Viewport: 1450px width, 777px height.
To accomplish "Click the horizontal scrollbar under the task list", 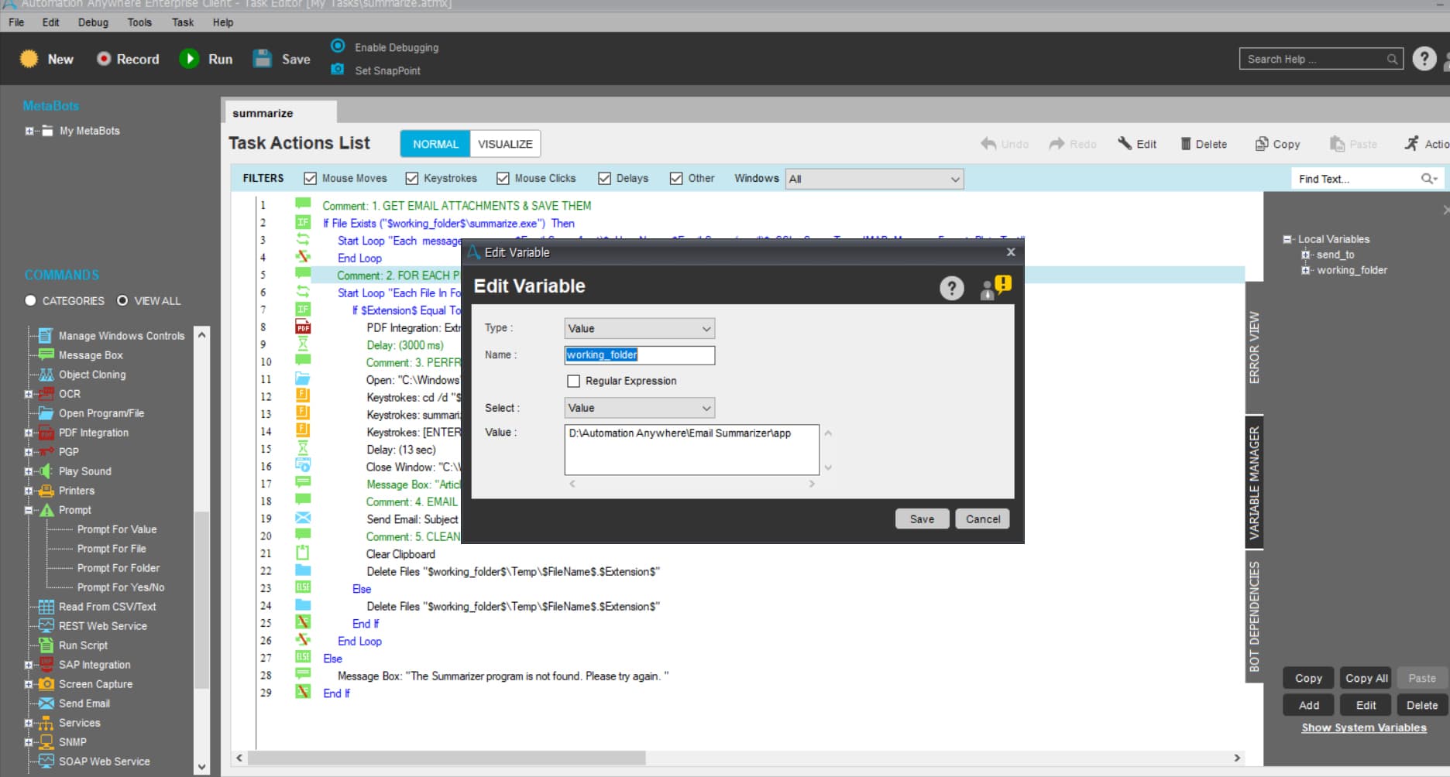I will [446, 758].
